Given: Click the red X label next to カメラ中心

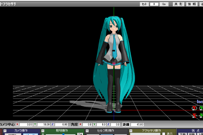Looking at the screenshot, I should (17, 124).
